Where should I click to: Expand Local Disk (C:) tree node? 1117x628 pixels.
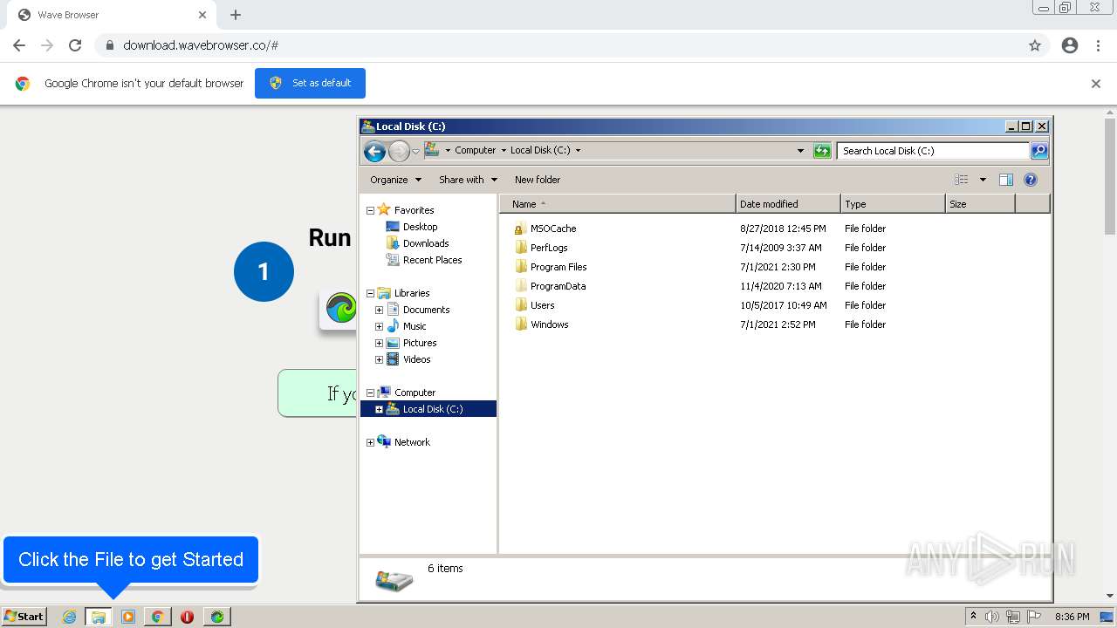tap(379, 409)
